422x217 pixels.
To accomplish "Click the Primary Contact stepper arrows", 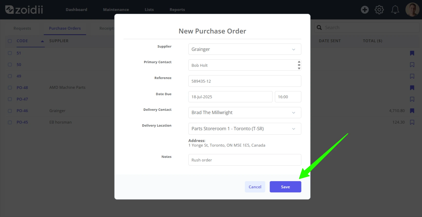I will pyautogui.click(x=299, y=65).
